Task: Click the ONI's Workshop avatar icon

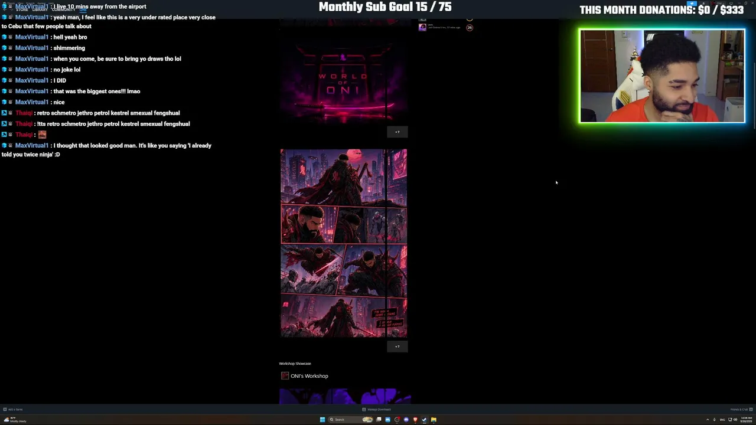Action: point(285,376)
